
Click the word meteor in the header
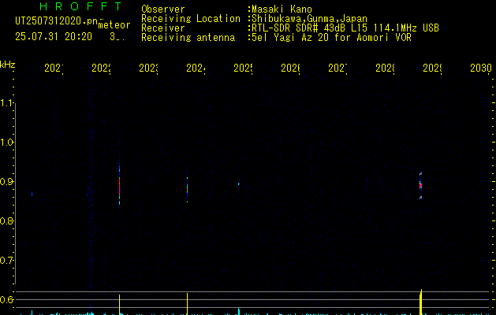coord(114,25)
